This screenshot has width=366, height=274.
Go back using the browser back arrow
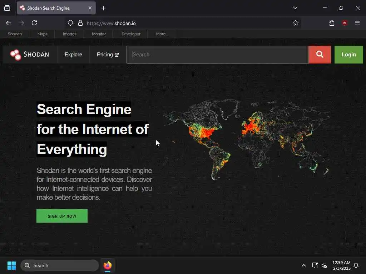click(x=9, y=23)
